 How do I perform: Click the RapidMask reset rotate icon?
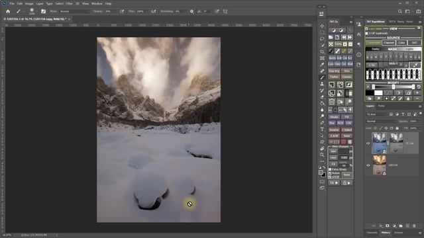coord(419,87)
